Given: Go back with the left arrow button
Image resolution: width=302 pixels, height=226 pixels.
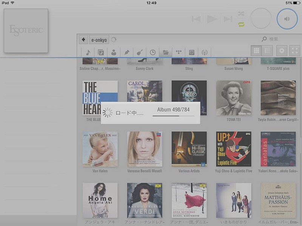Looking at the screenshot, I should 83,40.
